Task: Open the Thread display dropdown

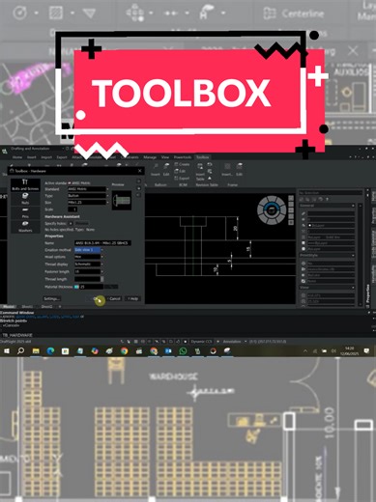Action: click(88, 265)
